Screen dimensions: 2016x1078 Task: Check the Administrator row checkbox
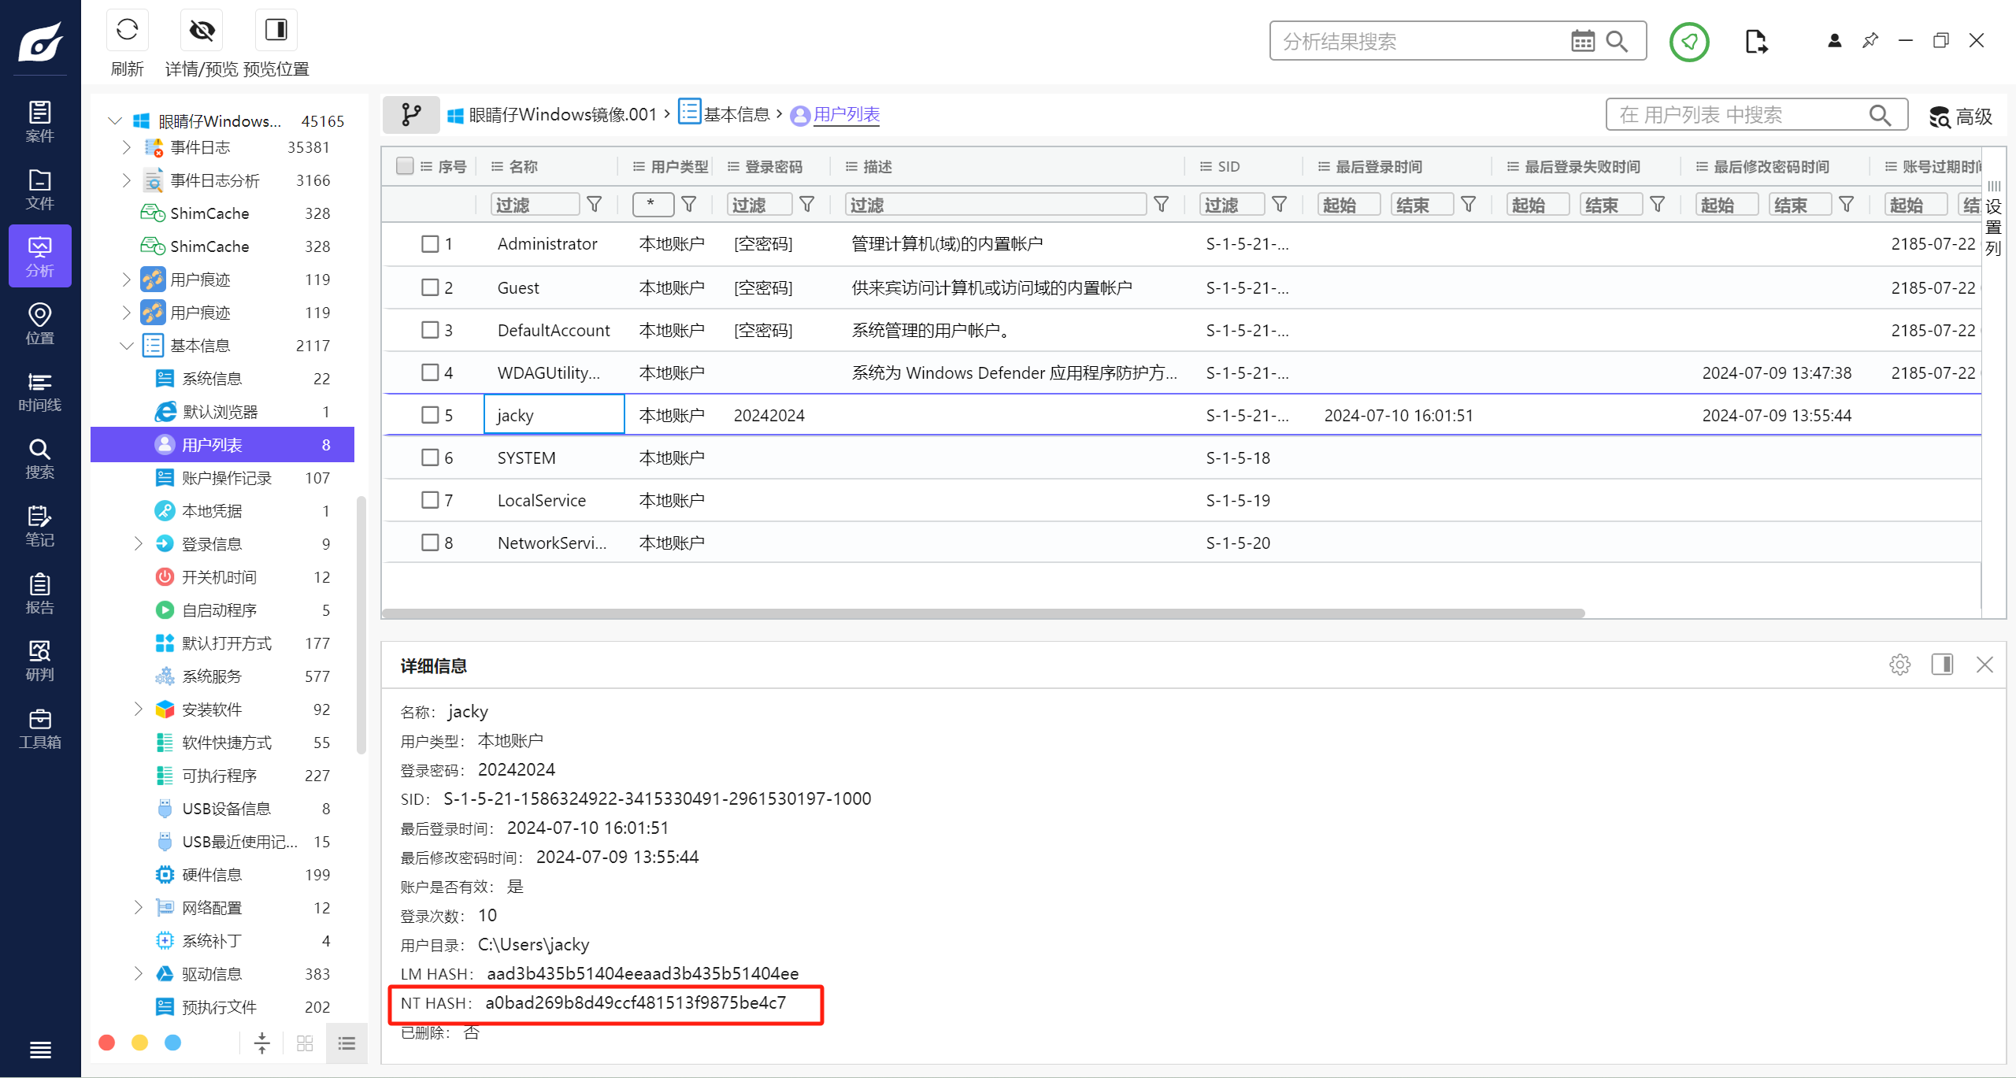coord(430,244)
